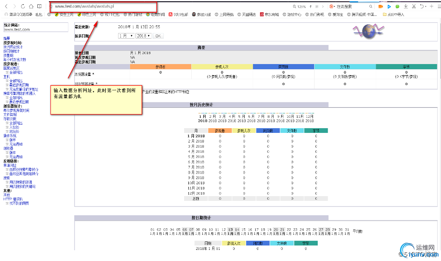Reload the page with the refresh icon
Screen dimensions: 441x261
23,6
